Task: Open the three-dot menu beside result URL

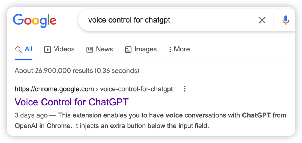Action: click(x=185, y=89)
